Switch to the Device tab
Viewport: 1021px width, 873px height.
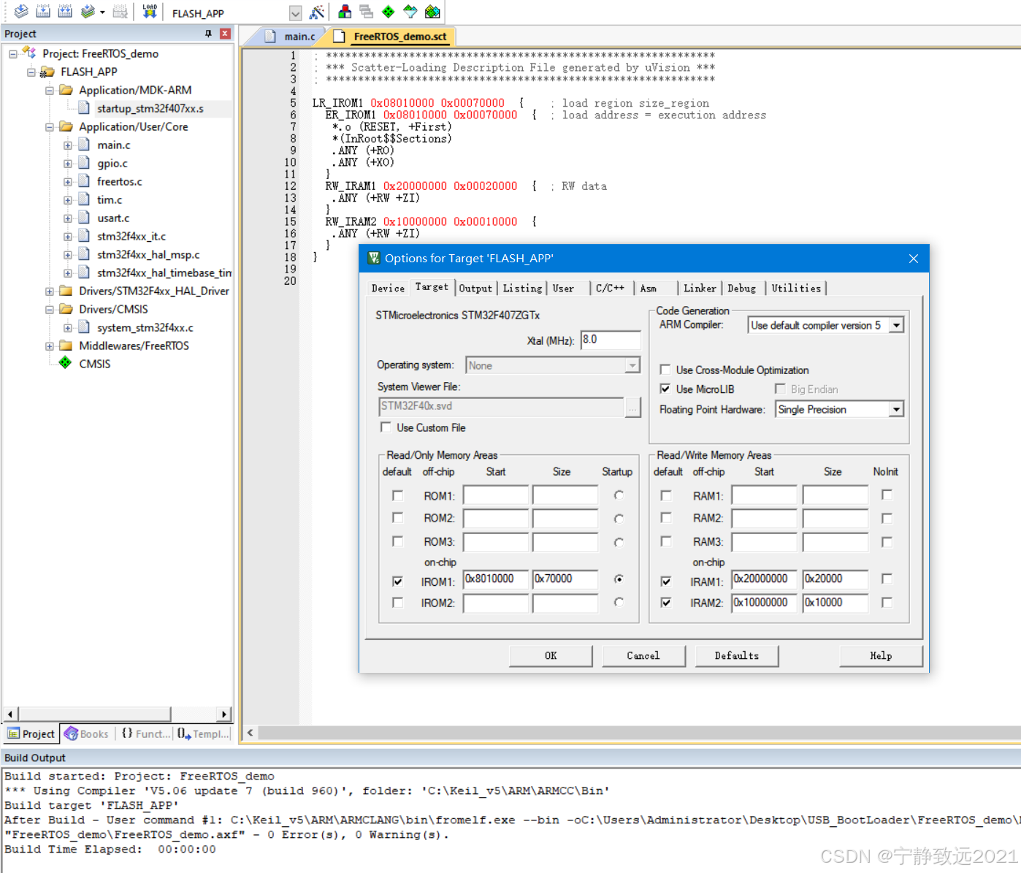pyautogui.click(x=388, y=289)
